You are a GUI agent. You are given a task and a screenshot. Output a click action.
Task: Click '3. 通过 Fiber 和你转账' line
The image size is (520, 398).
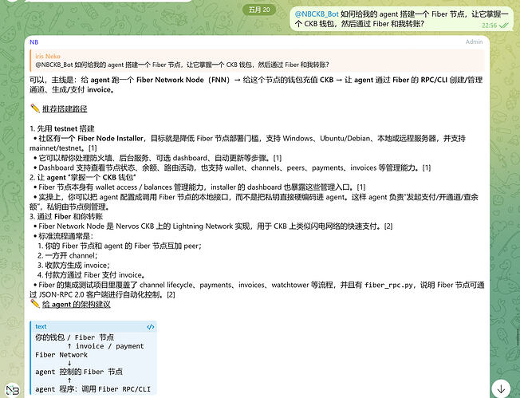66,217
